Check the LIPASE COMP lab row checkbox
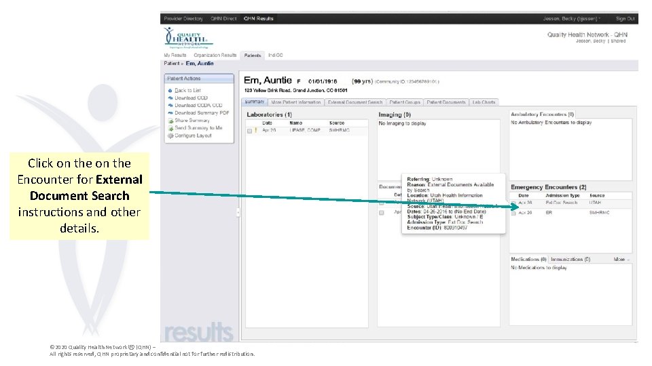 pyautogui.click(x=249, y=131)
